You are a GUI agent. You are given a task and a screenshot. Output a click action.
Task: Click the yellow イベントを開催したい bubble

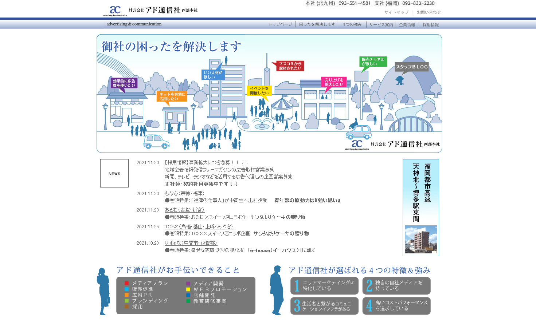pos(259,91)
